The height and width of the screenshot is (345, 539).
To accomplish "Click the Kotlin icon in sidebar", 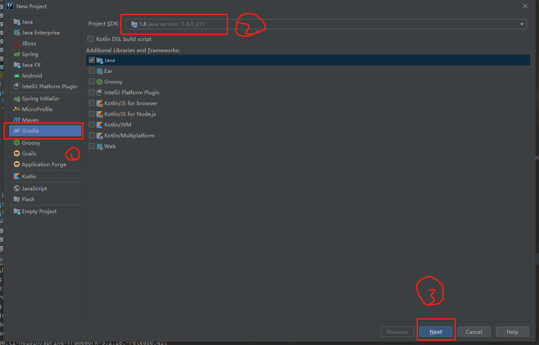I will (17, 177).
